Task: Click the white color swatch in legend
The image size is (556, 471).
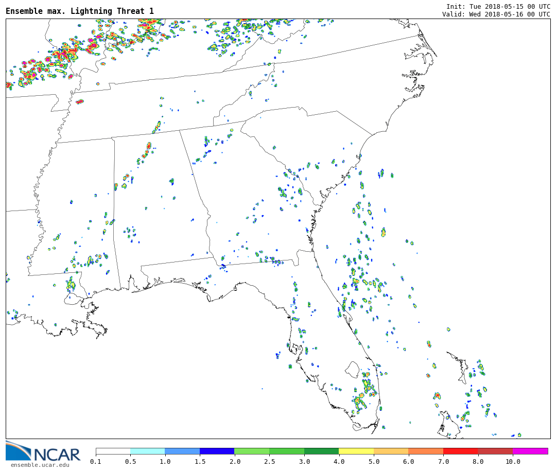Action: (113, 451)
